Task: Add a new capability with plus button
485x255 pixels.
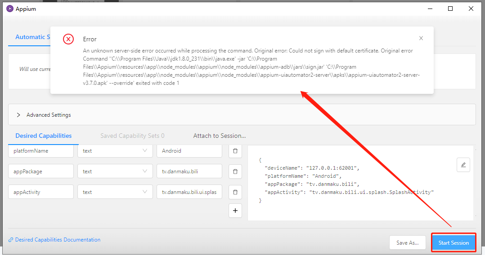Action: pyautogui.click(x=235, y=211)
